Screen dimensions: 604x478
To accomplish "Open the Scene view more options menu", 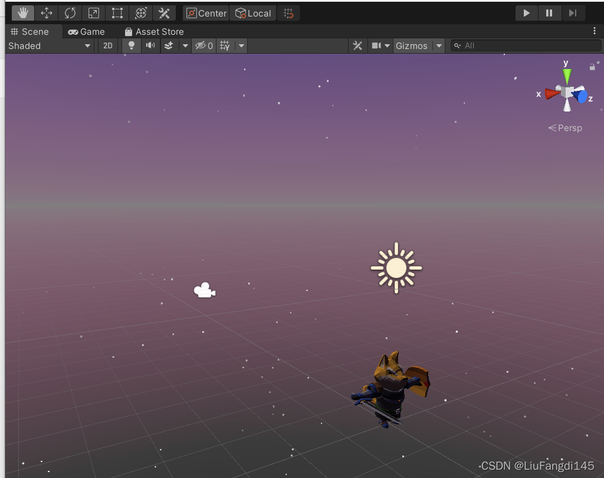I will [595, 31].
